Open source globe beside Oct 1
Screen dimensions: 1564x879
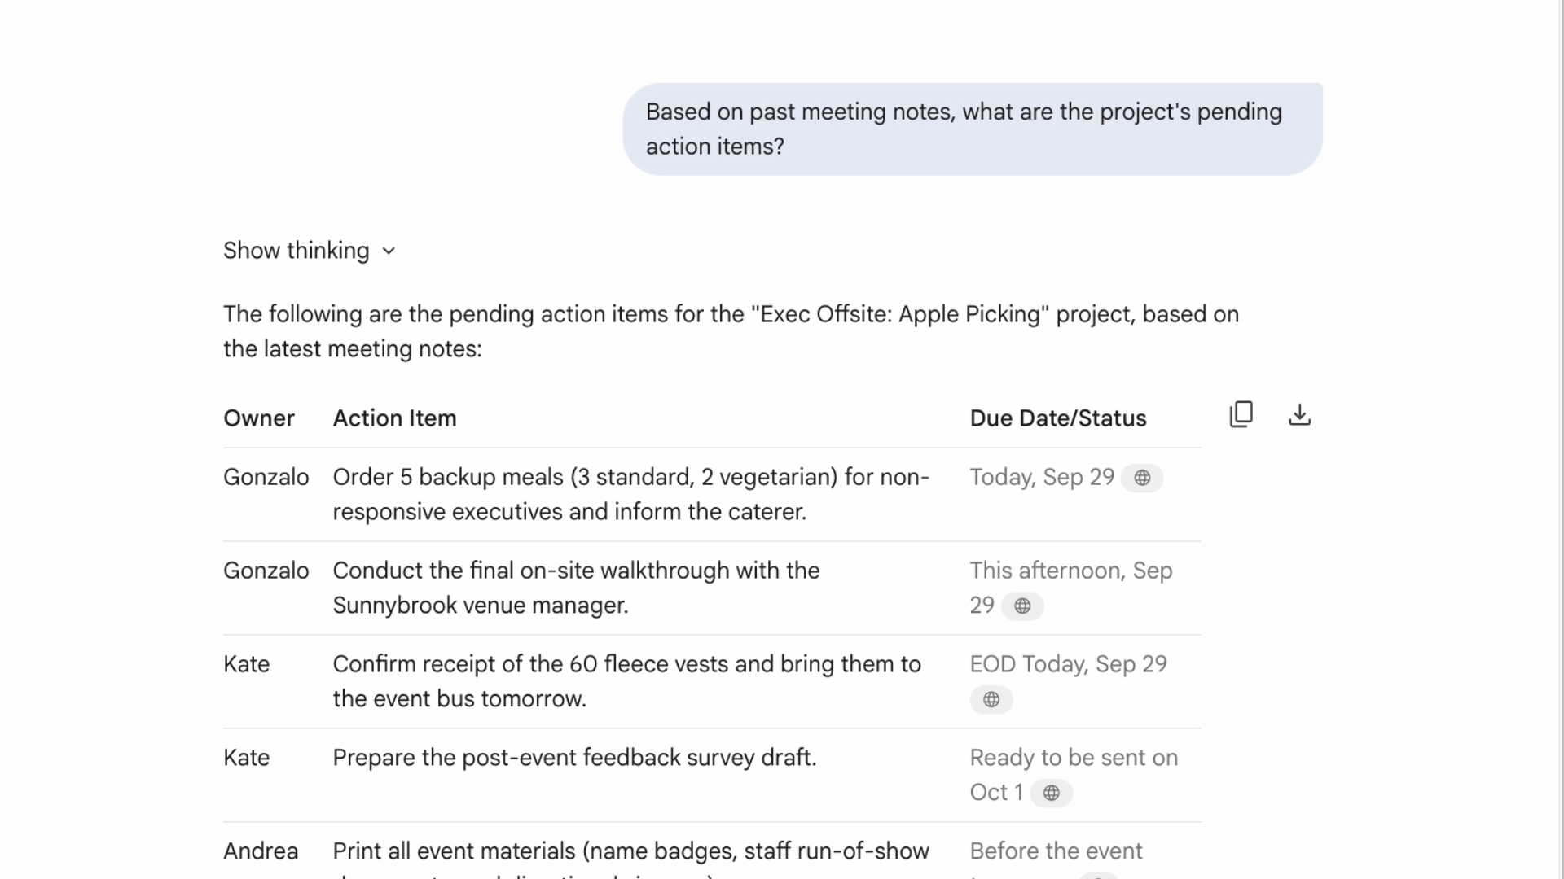[1052, 794]
